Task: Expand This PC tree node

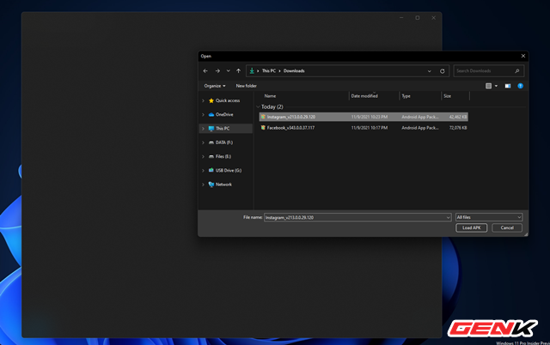Action: (x=203, y=129)
